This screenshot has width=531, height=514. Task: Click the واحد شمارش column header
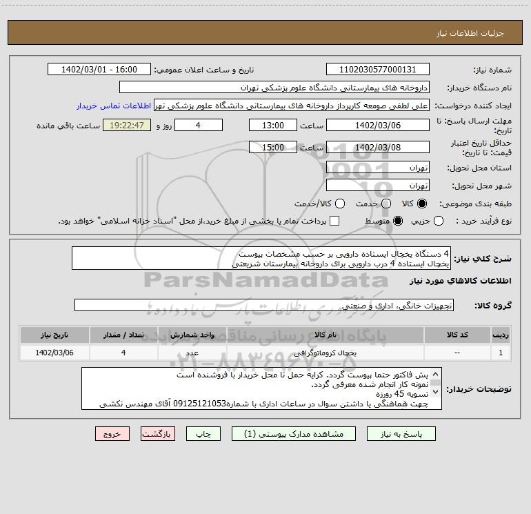(x=192, y=335)
